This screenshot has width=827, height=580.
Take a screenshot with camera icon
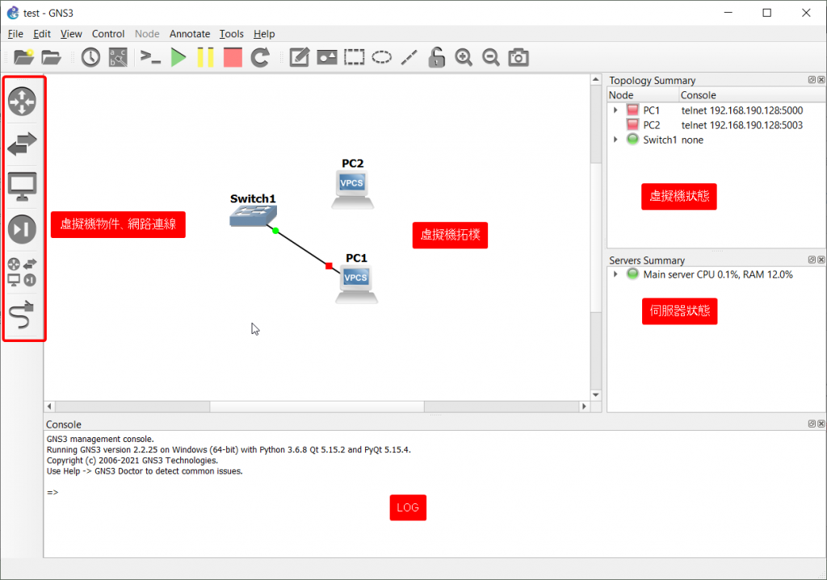click(518, 57)
